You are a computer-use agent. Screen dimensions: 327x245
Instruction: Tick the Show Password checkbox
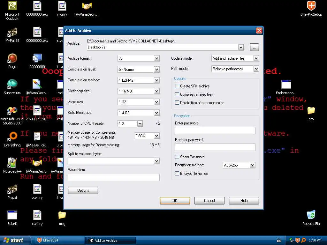177,157
